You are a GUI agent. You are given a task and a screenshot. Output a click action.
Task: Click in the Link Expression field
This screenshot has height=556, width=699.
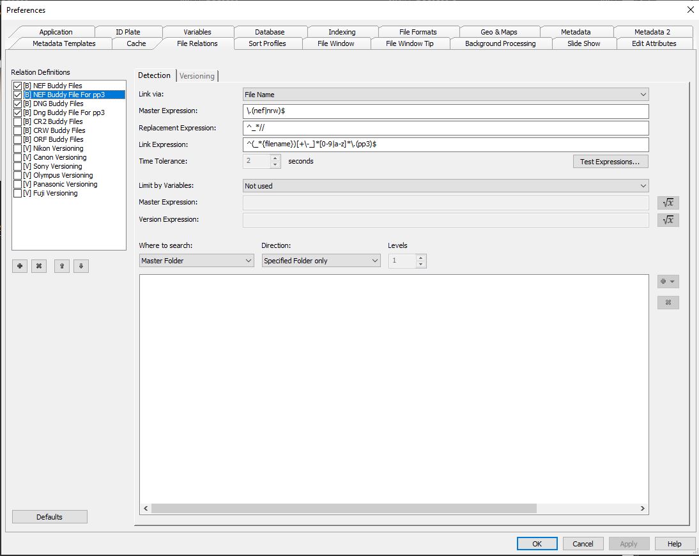tap(445, 144)
